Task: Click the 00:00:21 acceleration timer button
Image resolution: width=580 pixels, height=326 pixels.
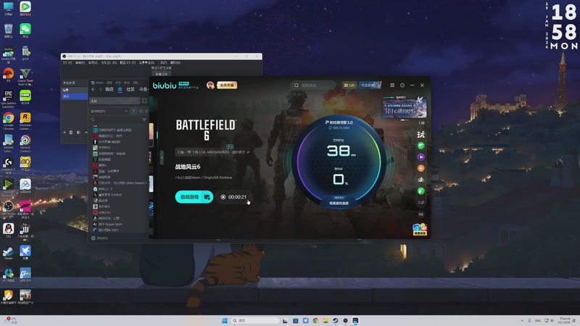Action: 233,197
